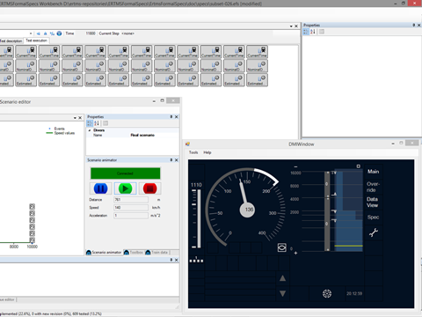Screen dimensions: 422x317
Task: Click the yellow line in planning speed profile
Action: [x=348, y=246]
